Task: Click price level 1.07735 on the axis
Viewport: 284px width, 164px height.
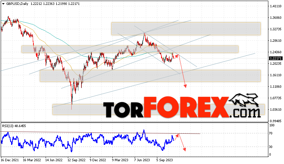Action: pyautogui.click(x=276, y=98)
